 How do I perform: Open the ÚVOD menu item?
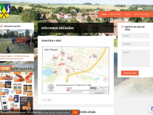(x=104, y=14)
